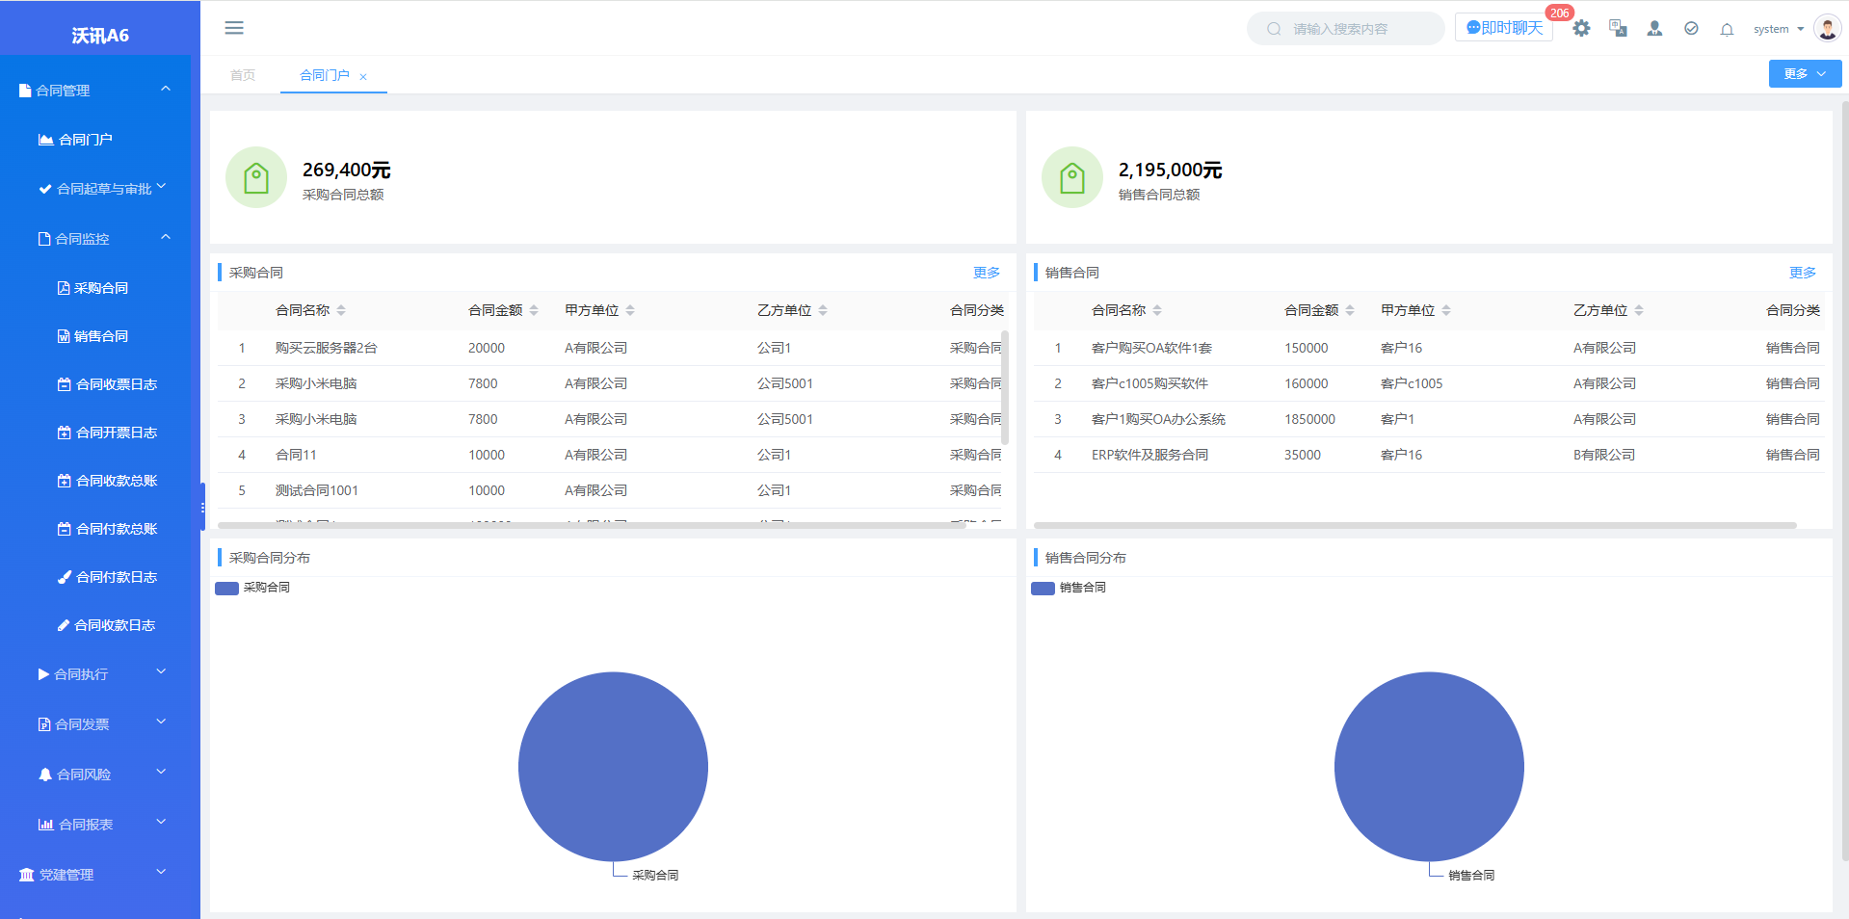1849x919 pixels.
Task: Click the purchase contract pie chart slice
Action: coord(613,766)
